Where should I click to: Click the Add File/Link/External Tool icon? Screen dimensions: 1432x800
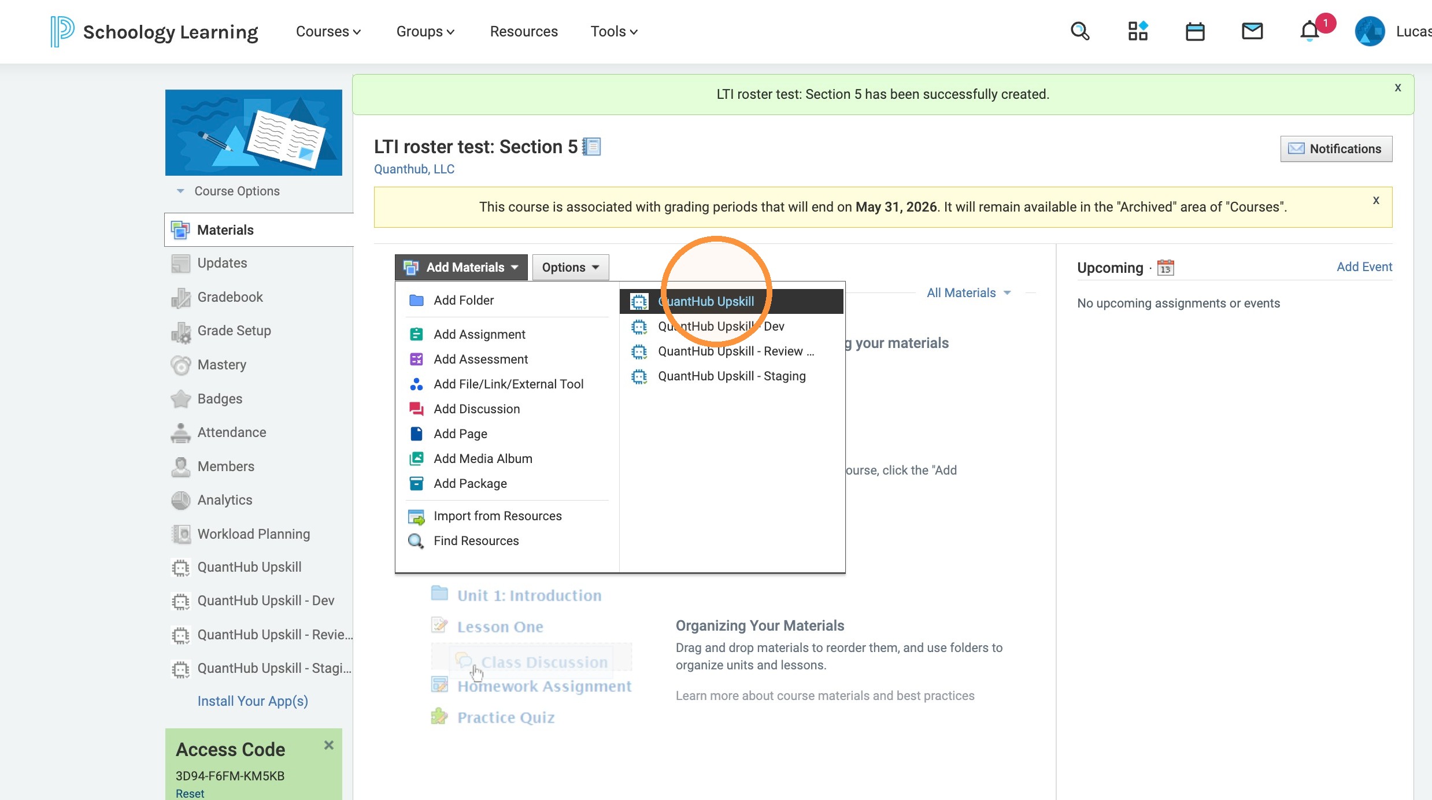point(416,384)
